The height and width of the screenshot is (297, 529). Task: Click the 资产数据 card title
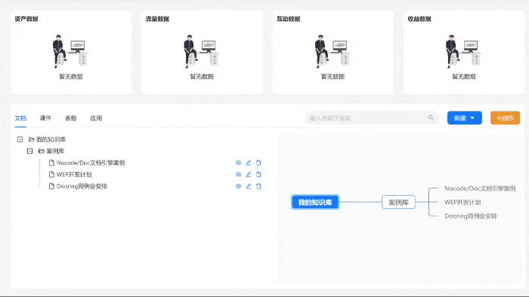pyautogui.click(x=26, y=19)
